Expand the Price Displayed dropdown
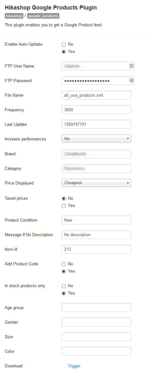The width and height of the screenshot is (153, 375). [x=96, y=183]
